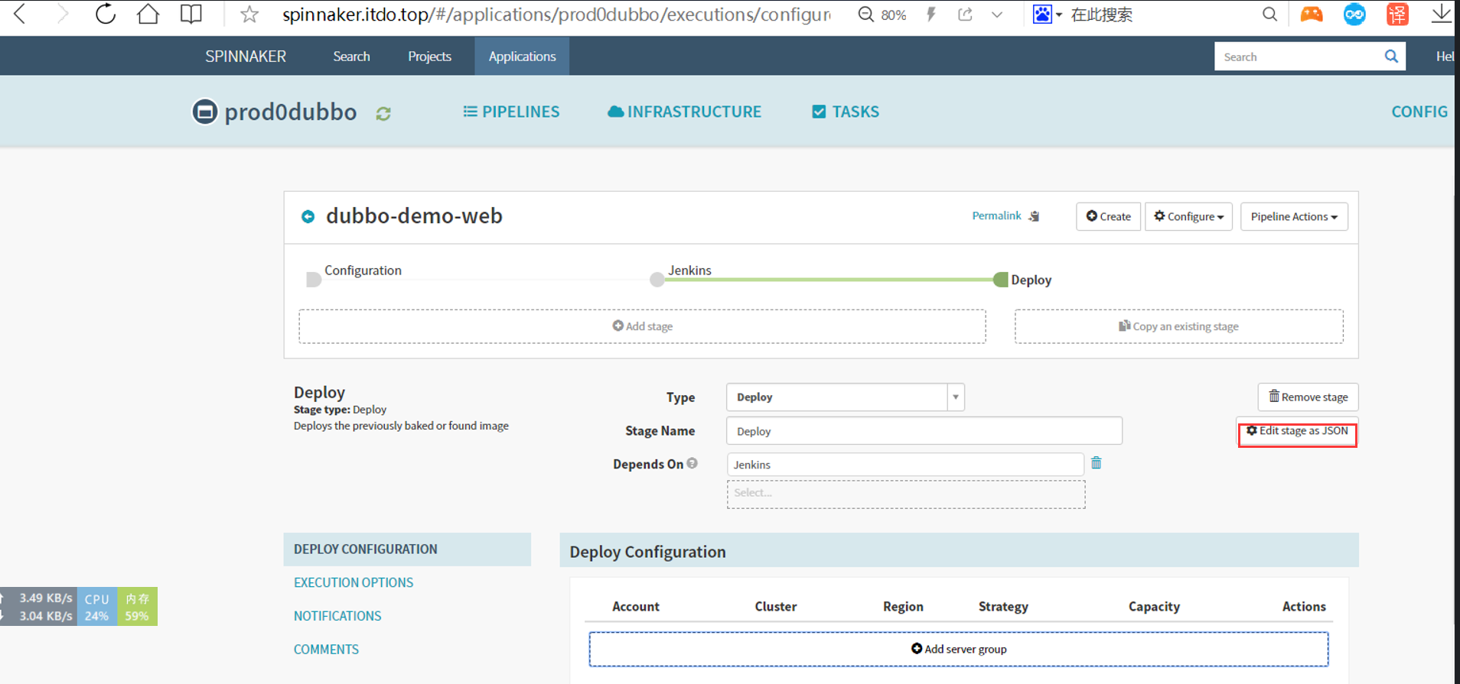Select the Applications nav tab
Viewport: 1460px width, 684px height.
pos(522,57)
